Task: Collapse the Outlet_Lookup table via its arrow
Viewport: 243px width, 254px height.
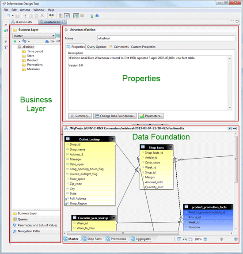Action: (x=112, y=139)
